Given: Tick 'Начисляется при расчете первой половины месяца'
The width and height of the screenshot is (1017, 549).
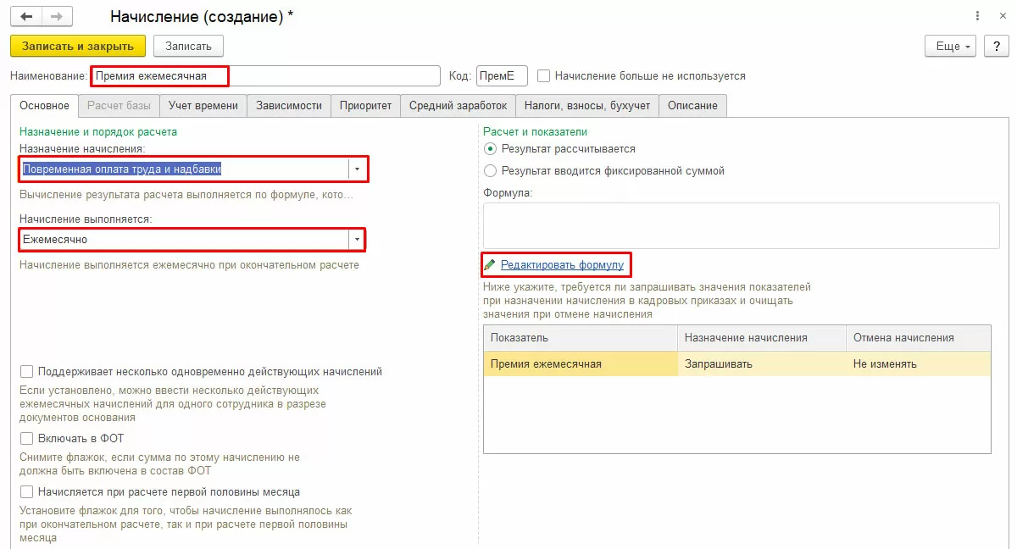Looking at the screenshot, I should (x=27, y=492).
